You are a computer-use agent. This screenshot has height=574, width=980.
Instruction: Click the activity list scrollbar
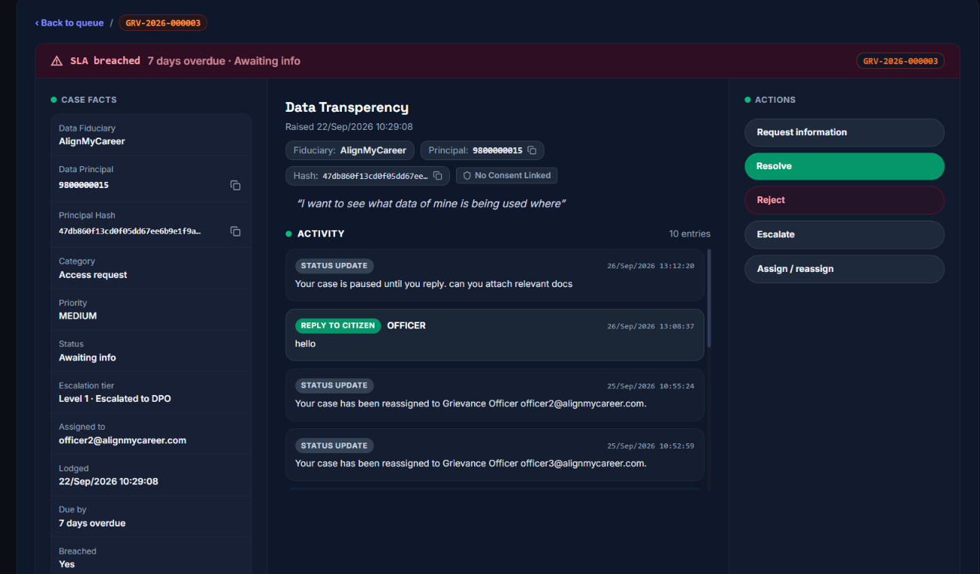pyautogui.click(x=709, y=298)
